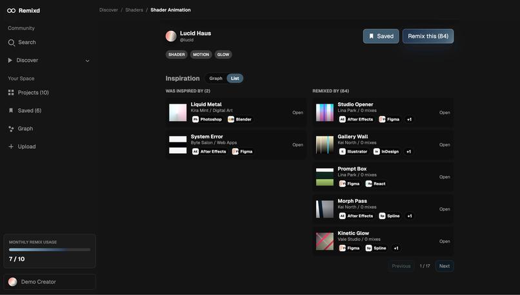Click the Projects grid icon
The height and width of the screenshot is (295, 520).
click(11, 93)
